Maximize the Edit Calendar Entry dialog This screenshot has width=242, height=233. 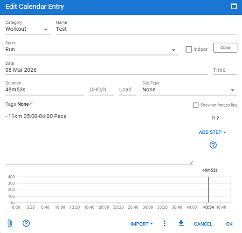pyautogui.click(x=234, y=7)
